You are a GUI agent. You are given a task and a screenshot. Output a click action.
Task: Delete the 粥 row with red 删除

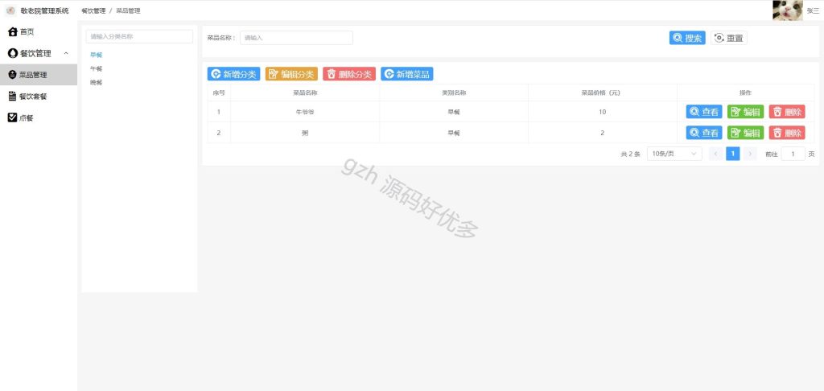pyautogui.click(x=787, y=133)
